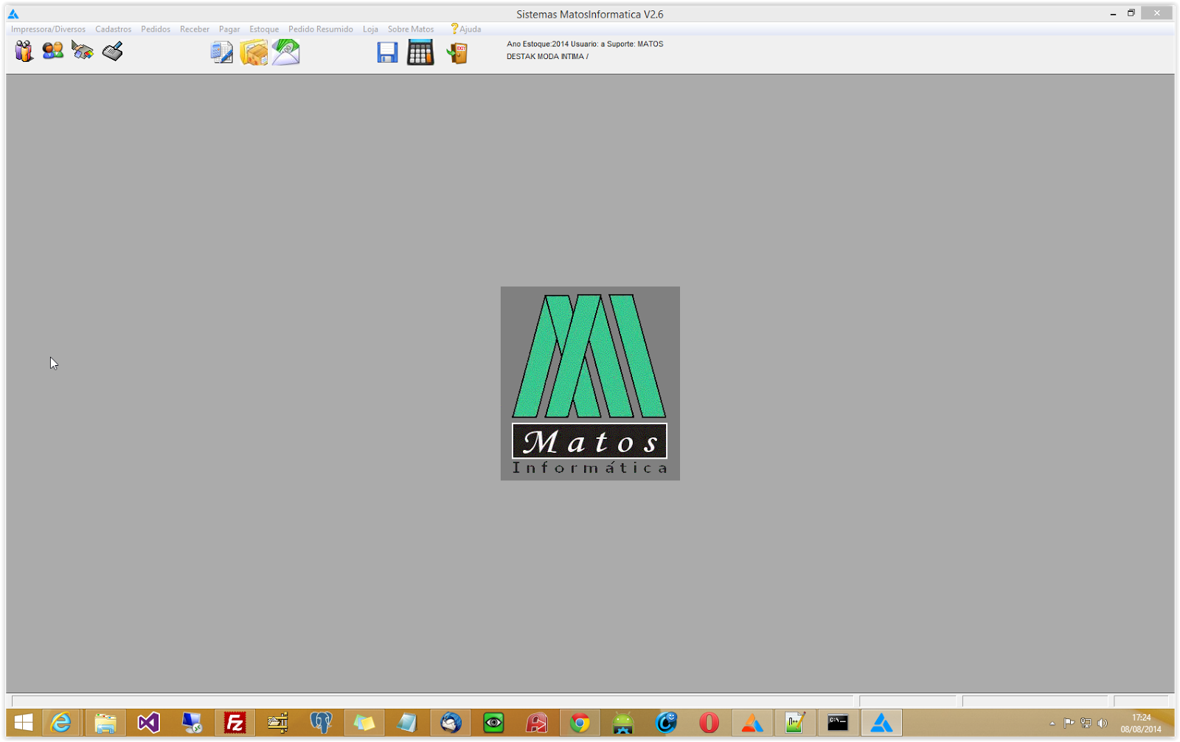Click the scanner brush toolbar icon
The width and height of the screenshot is (1180, 742).
tap(113, 51)
